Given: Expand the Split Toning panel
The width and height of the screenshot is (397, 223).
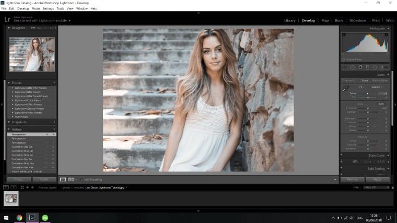Looking at the screenshot, I should pos(389,169).
